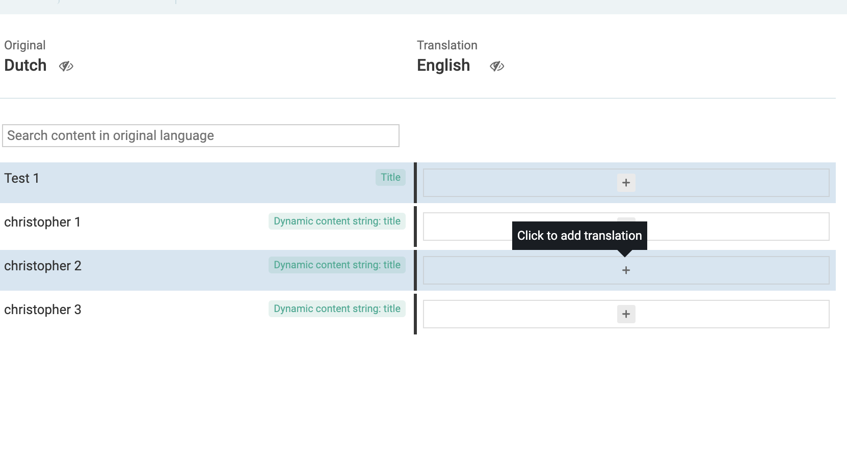
Task: Click plus icon for christopher 2 translation
Action: point(626,270)
